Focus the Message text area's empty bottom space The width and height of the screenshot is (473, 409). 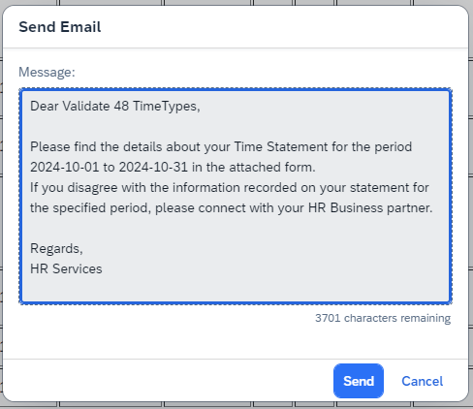pos(236,289)
